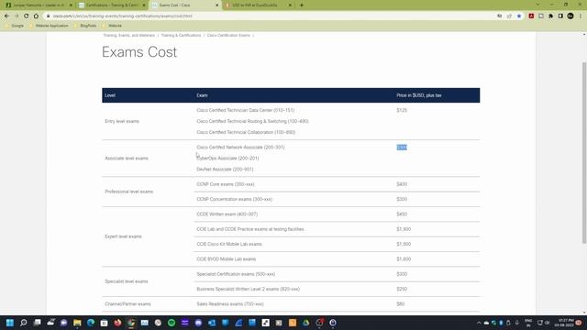Open the Extensions puzzle-piece menu

(x=550, y=16)
